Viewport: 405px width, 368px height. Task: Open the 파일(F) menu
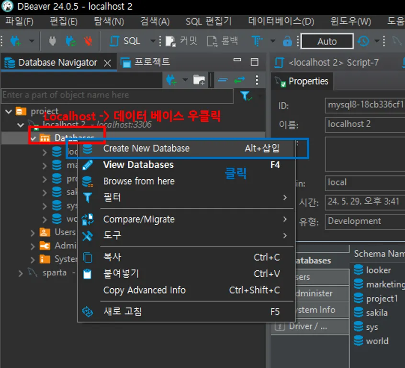[20, 21]
